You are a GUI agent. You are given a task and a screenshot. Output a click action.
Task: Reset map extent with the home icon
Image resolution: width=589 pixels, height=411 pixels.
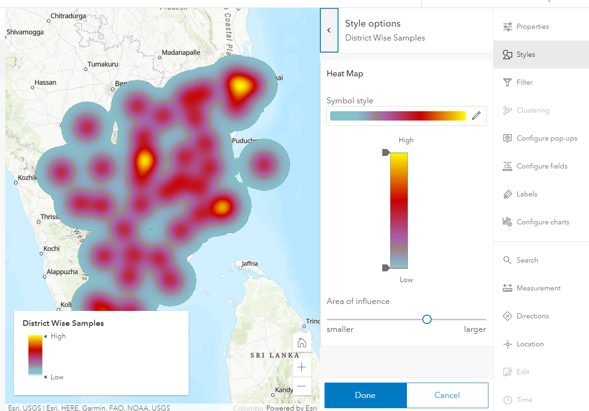tap(302, 343)
